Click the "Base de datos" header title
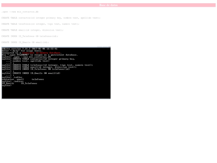Image resolution: width=217 pixels, height=163 pixels. coord(108,5)
